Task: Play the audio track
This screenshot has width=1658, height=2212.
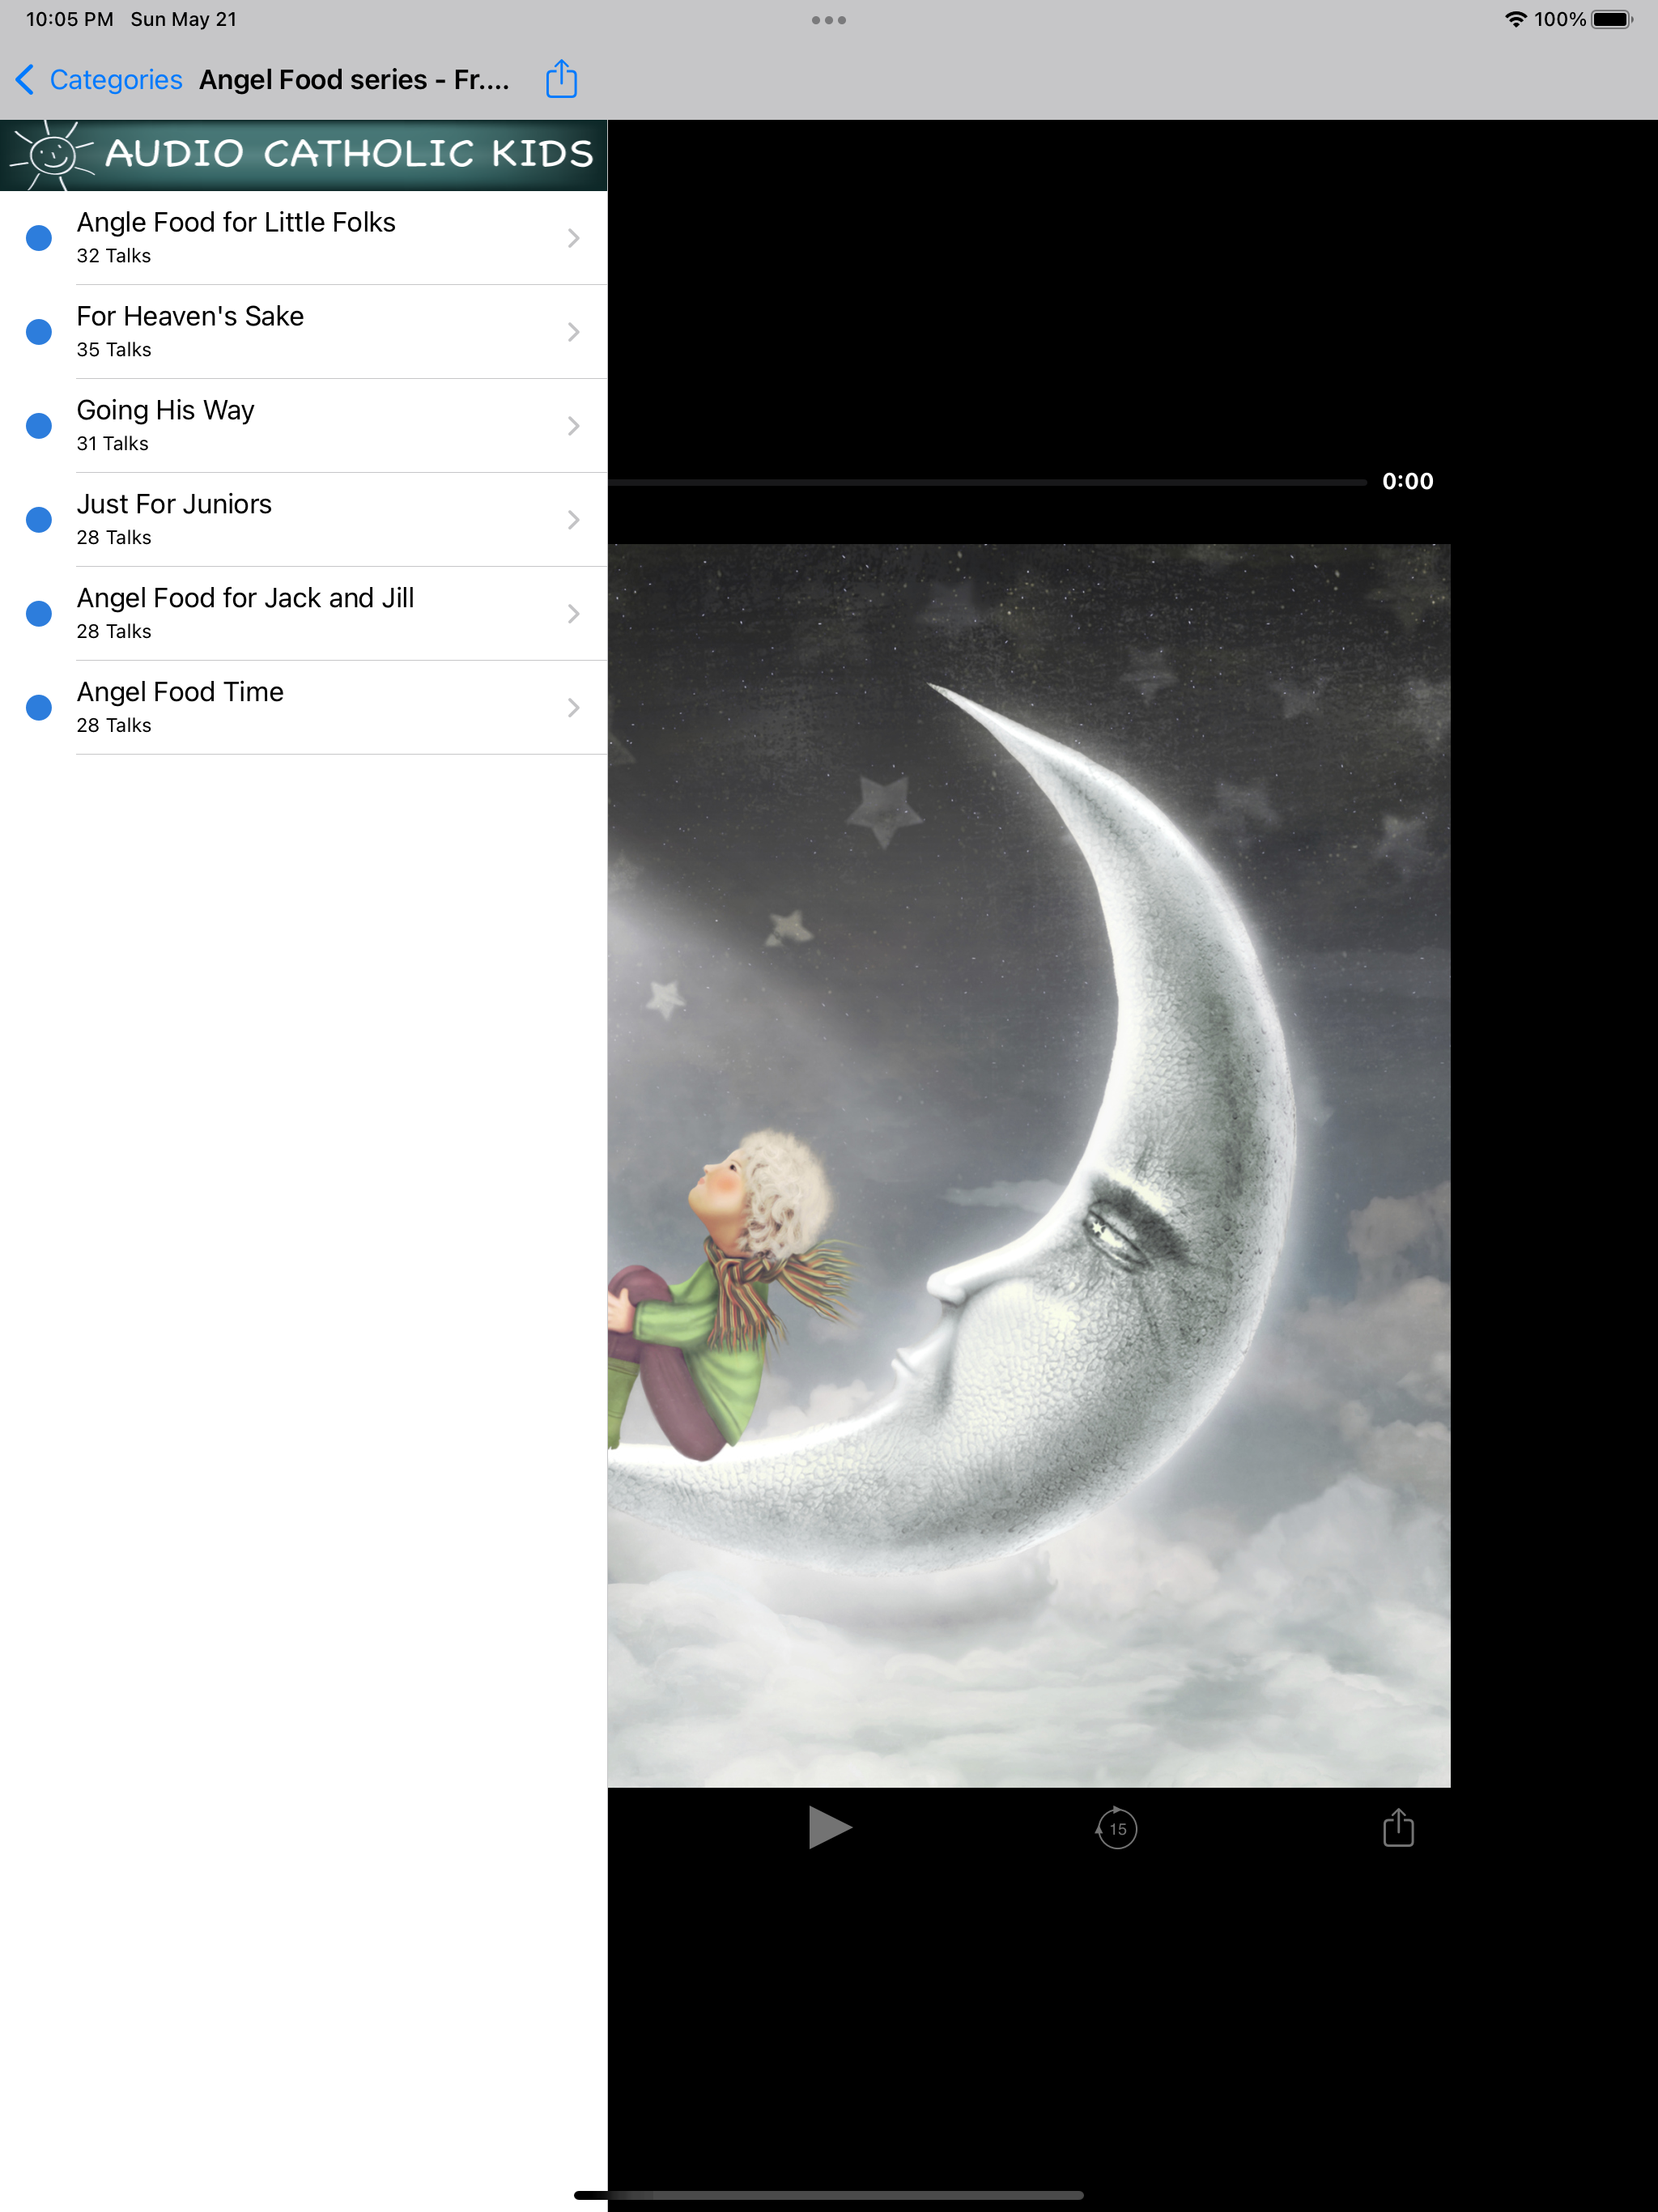Action: pyautogui.click(x=829, y=1828)
